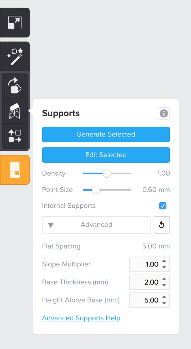Image resolution: width=191 pixels, height=349 pixels.
Task: Increase the Slope Multiplier value
Action: (164, 262)
